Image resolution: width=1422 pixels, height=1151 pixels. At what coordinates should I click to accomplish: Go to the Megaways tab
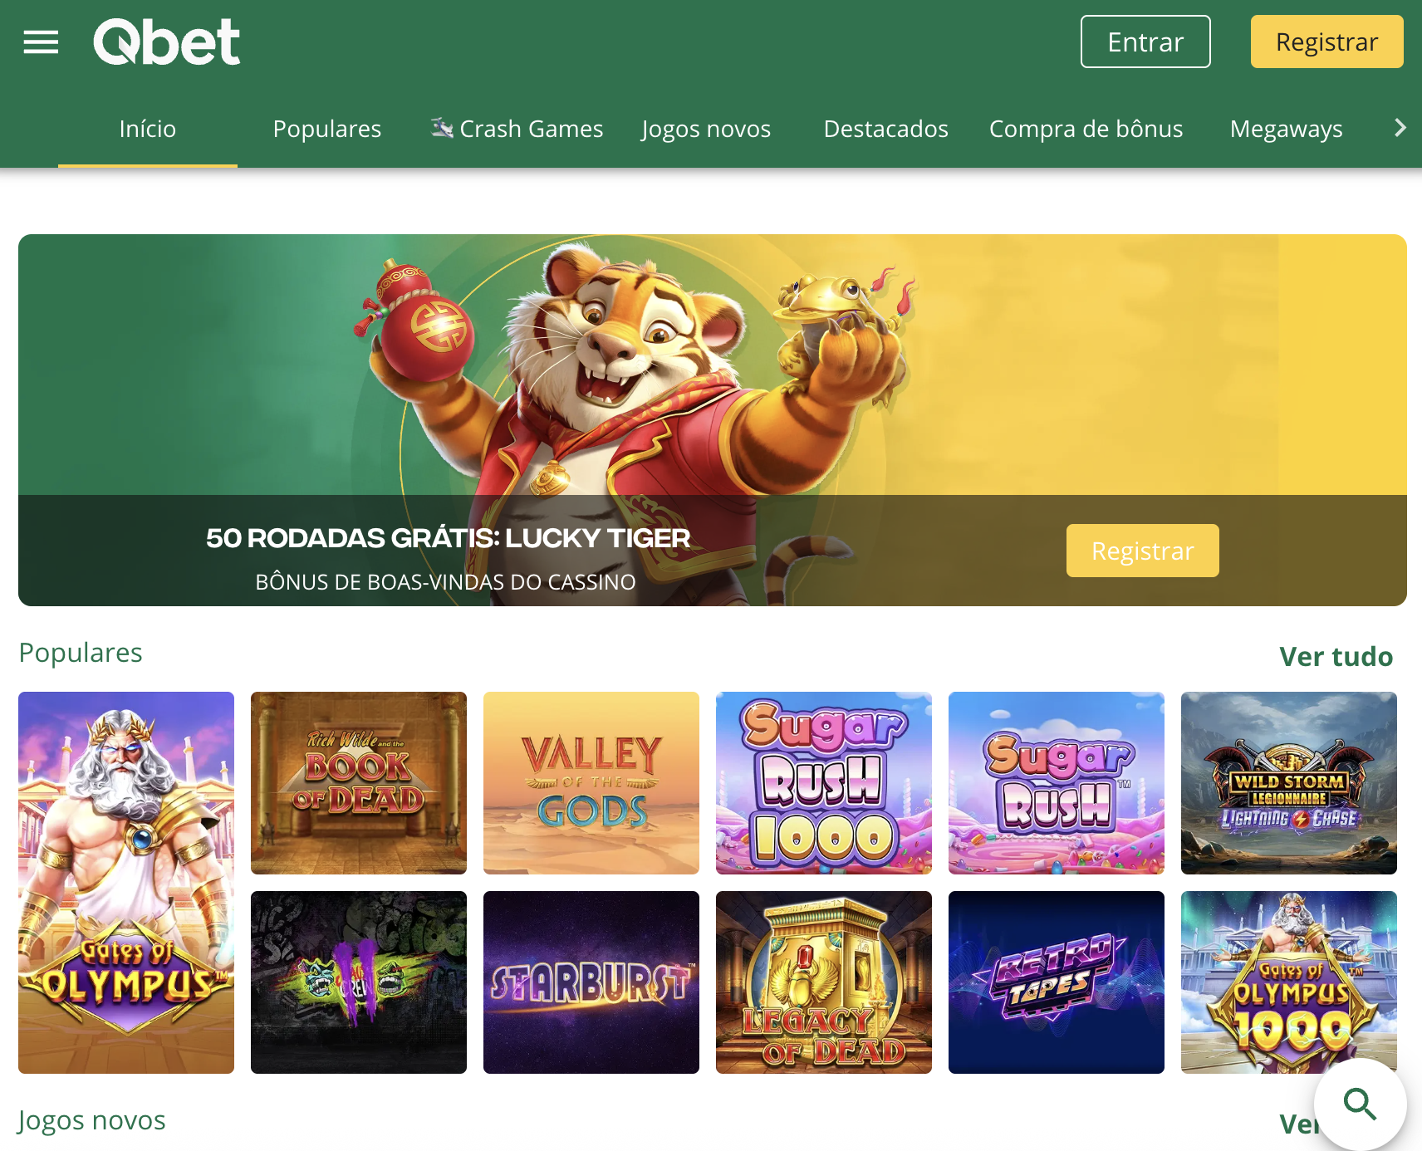(1286, 129)
